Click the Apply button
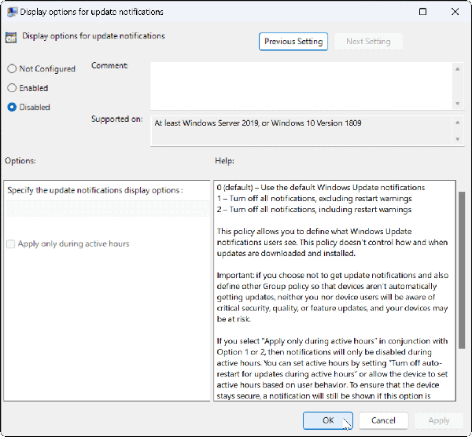472x440 pixels. tap(439, 420)
